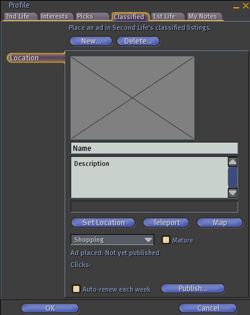Image resolution: width=250 pixels, height=315 pixels.
Task: Click the 'Ad placed: Not yet published' text
Action: tap(115, 253)
